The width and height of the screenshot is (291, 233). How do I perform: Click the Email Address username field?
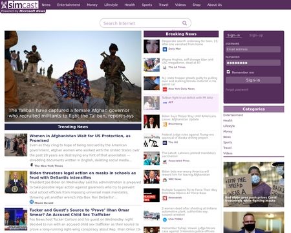[253, 49]
